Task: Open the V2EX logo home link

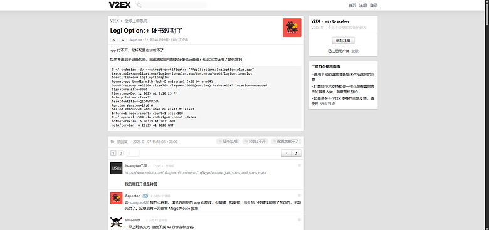Action: click(120, 4)
